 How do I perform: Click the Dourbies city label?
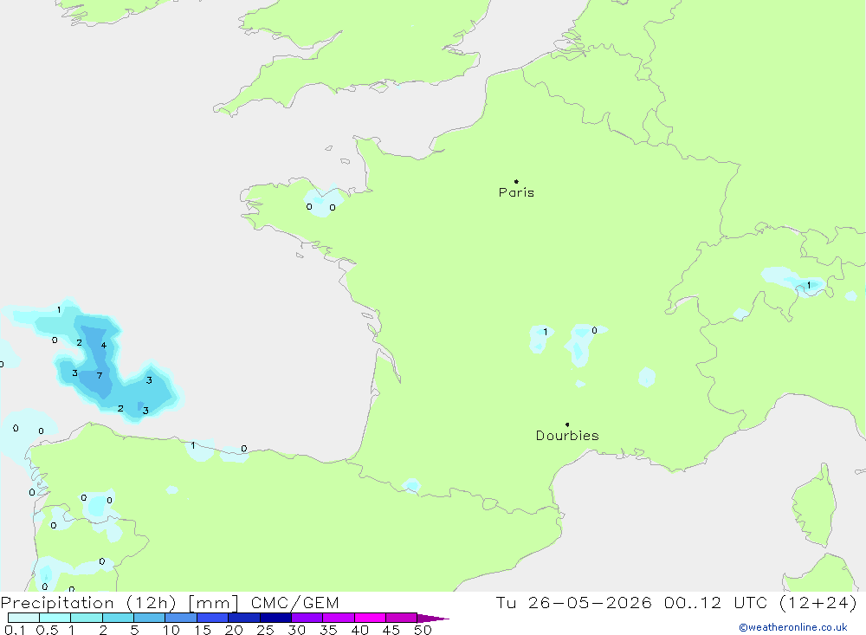point(567,436)
